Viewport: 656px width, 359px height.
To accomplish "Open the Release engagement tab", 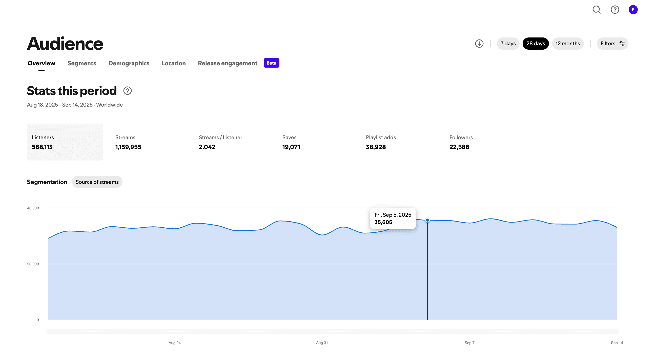I will (x=228, y=63).
